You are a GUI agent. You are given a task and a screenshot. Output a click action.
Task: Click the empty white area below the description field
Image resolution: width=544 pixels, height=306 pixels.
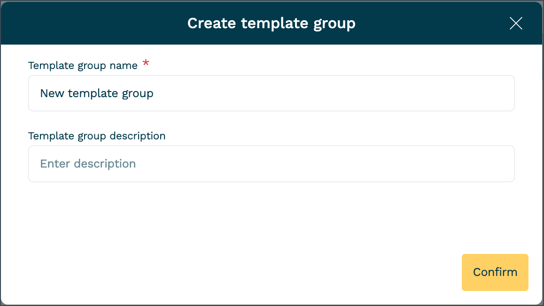[x=235, y=221]
